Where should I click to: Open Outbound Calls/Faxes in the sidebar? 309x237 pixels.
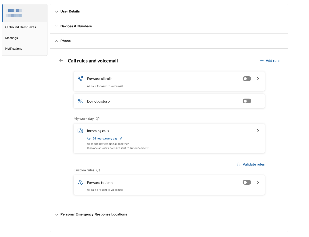click(21, 27)
